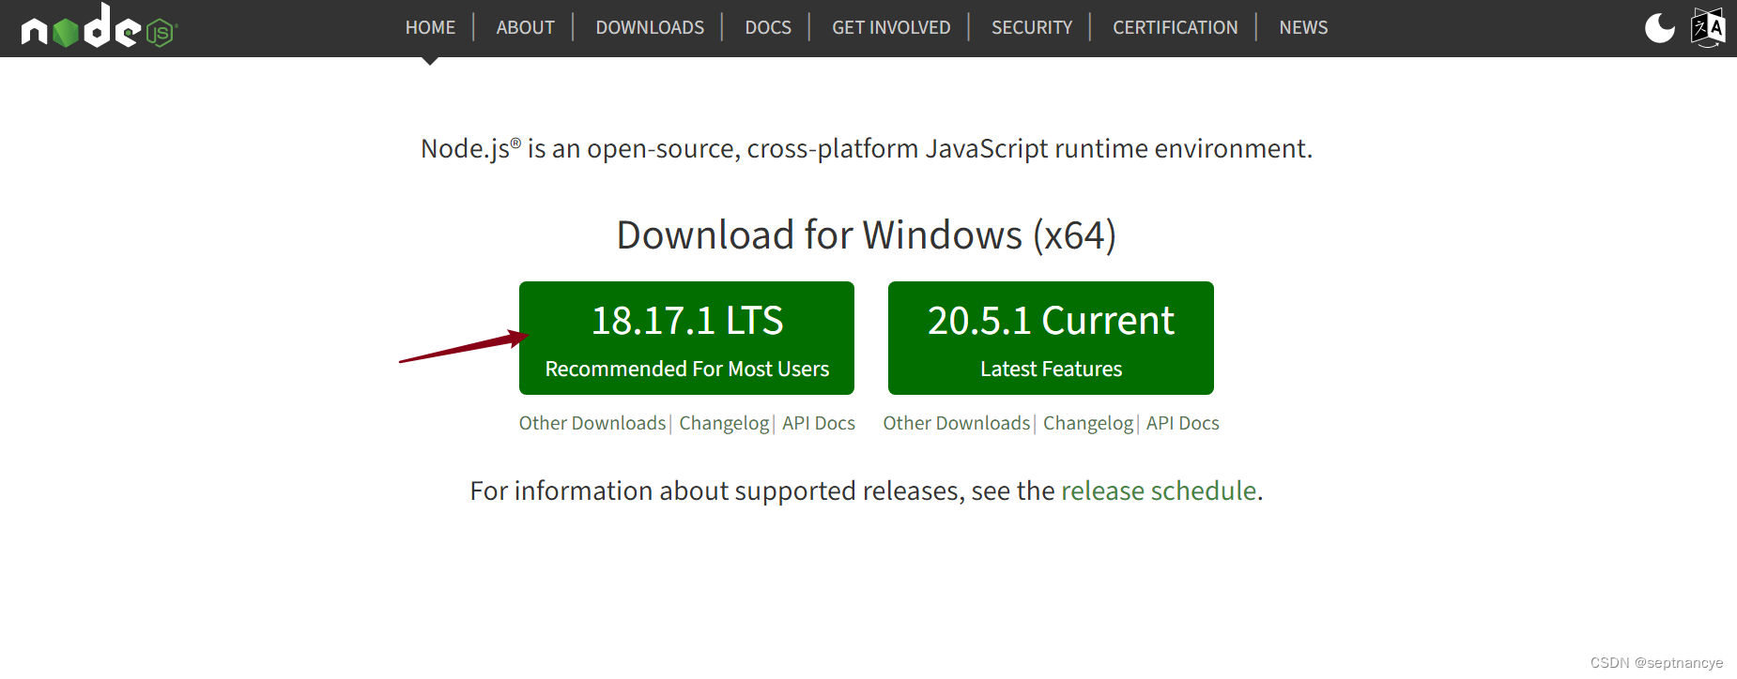The width and height of the screenshot is (1737, 679).
Task: Click the Node.js description sentence
Action: coord(867,148)
